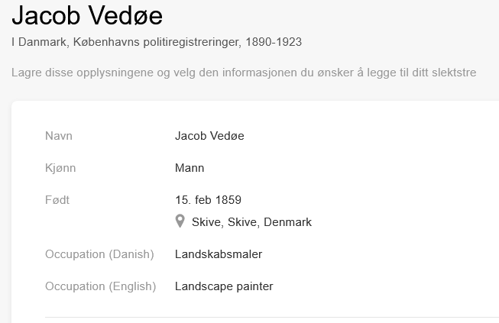Click the Kjønn field label

coord(60,168)
